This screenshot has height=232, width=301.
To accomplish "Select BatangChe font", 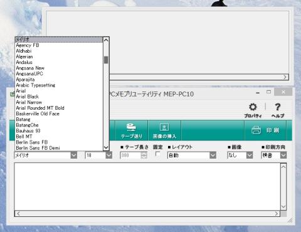I will pos(59,125).
